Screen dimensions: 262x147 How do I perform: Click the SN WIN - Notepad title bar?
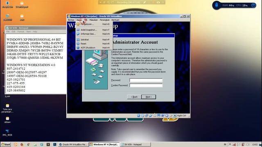click(36, 28)
